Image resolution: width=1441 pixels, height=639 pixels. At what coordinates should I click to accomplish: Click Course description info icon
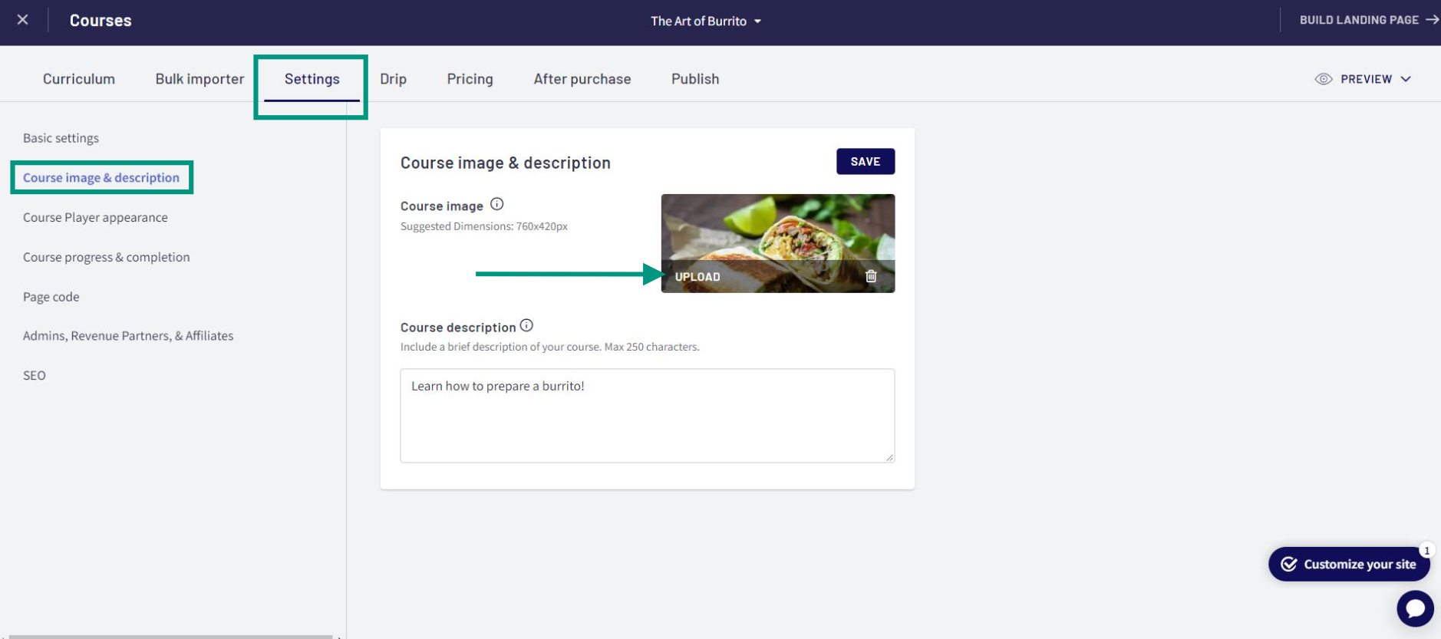tap(526, 325)
